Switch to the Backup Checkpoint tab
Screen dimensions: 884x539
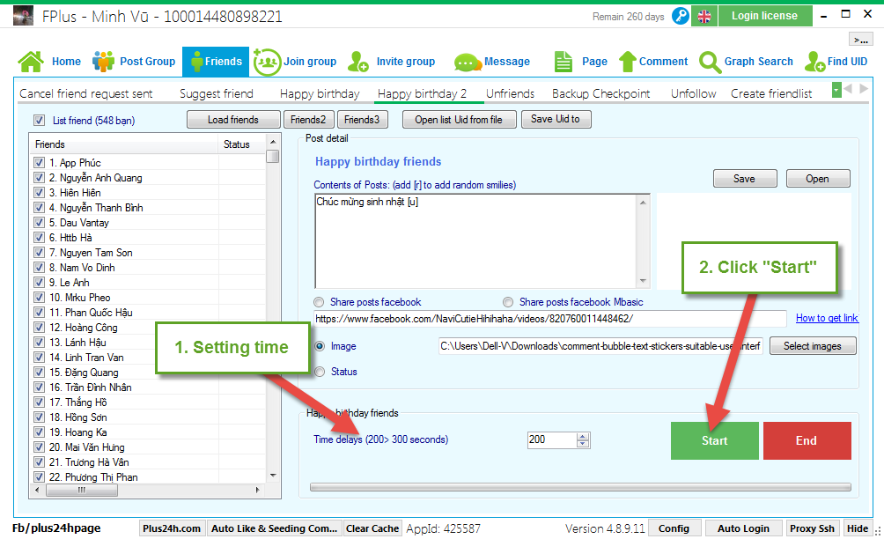click(x=601, y=93)
